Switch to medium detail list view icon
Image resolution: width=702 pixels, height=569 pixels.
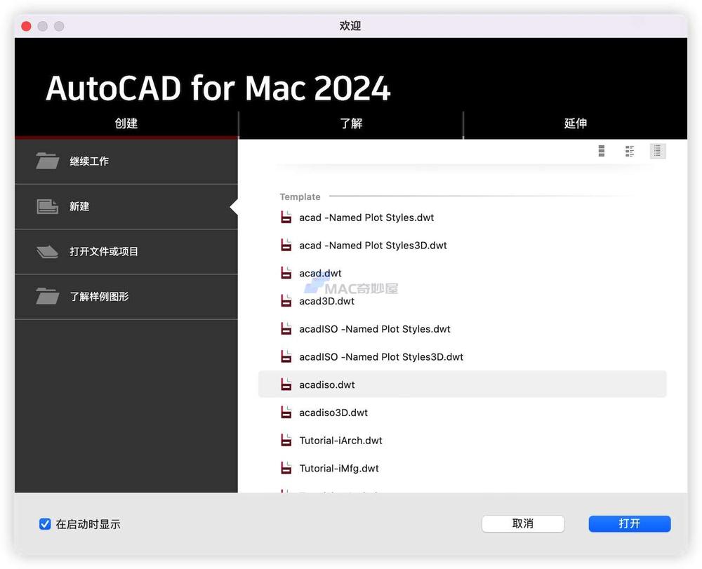(630, 152)
